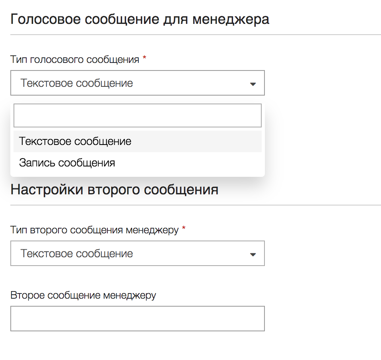Image resolution: width=381 pixels, height=360 pixels.
Task: Click the "Тип голосового сообщения" field label
Action: point(75,60)
